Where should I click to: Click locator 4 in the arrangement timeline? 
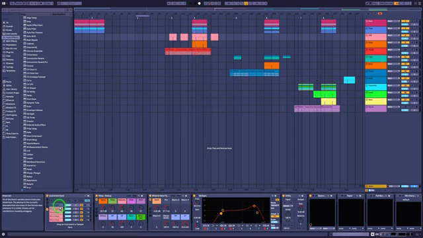click(194, 18)
